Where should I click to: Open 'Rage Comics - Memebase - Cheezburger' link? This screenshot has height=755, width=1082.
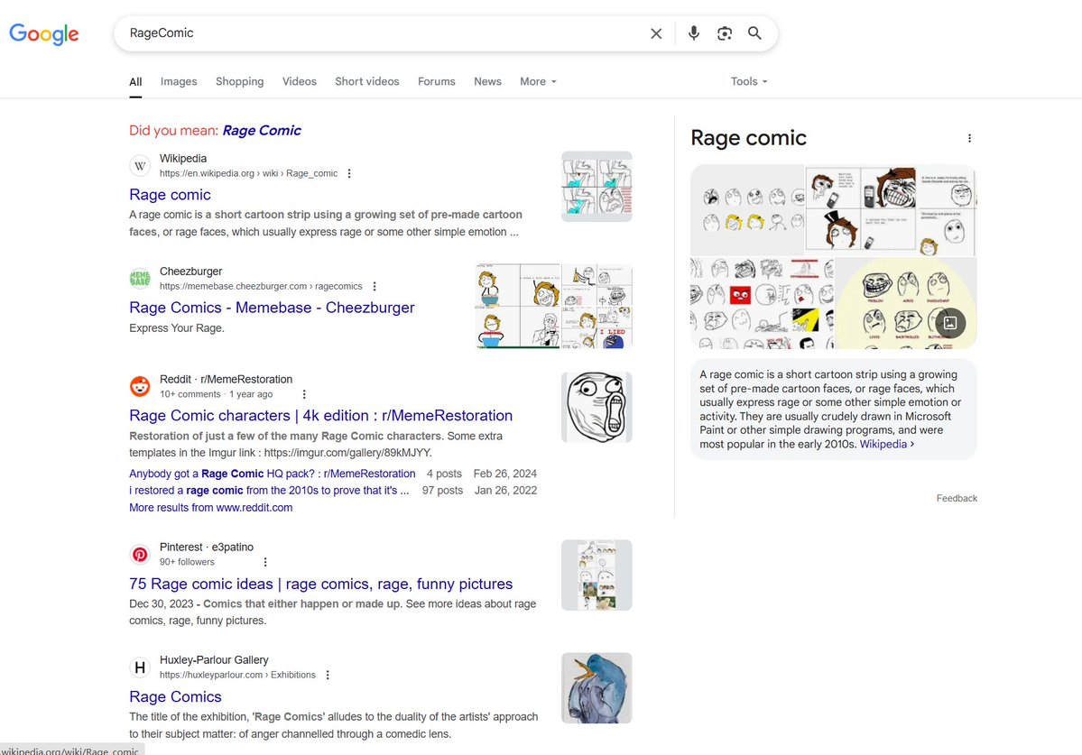[272, 308]
